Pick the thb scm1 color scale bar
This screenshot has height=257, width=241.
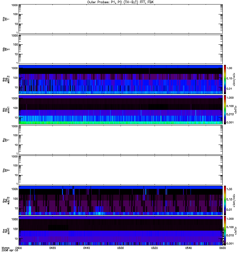click(x=225, y=110)
